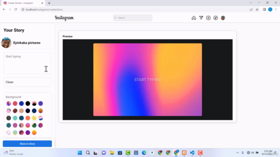Open the weather widget Mostly cloudy
The image size is (280, 157).
14,153
